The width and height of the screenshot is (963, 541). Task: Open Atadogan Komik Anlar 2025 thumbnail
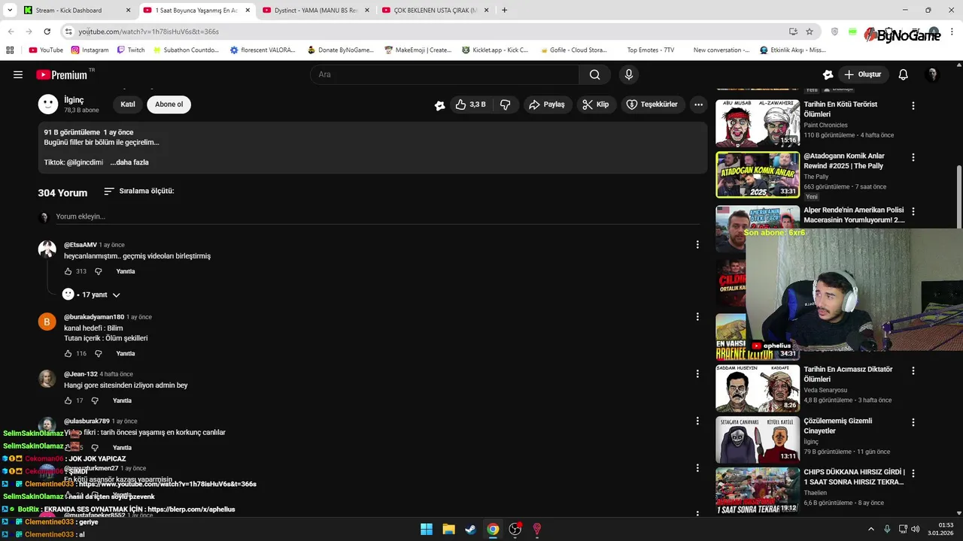click(757, 174)
